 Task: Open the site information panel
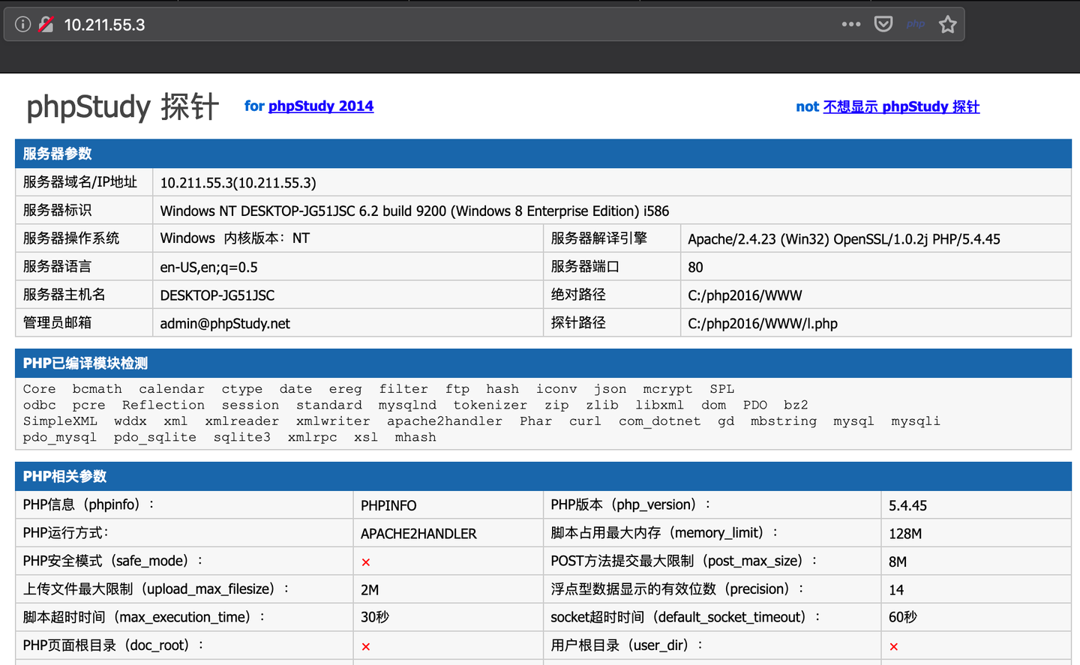(22, 23)
